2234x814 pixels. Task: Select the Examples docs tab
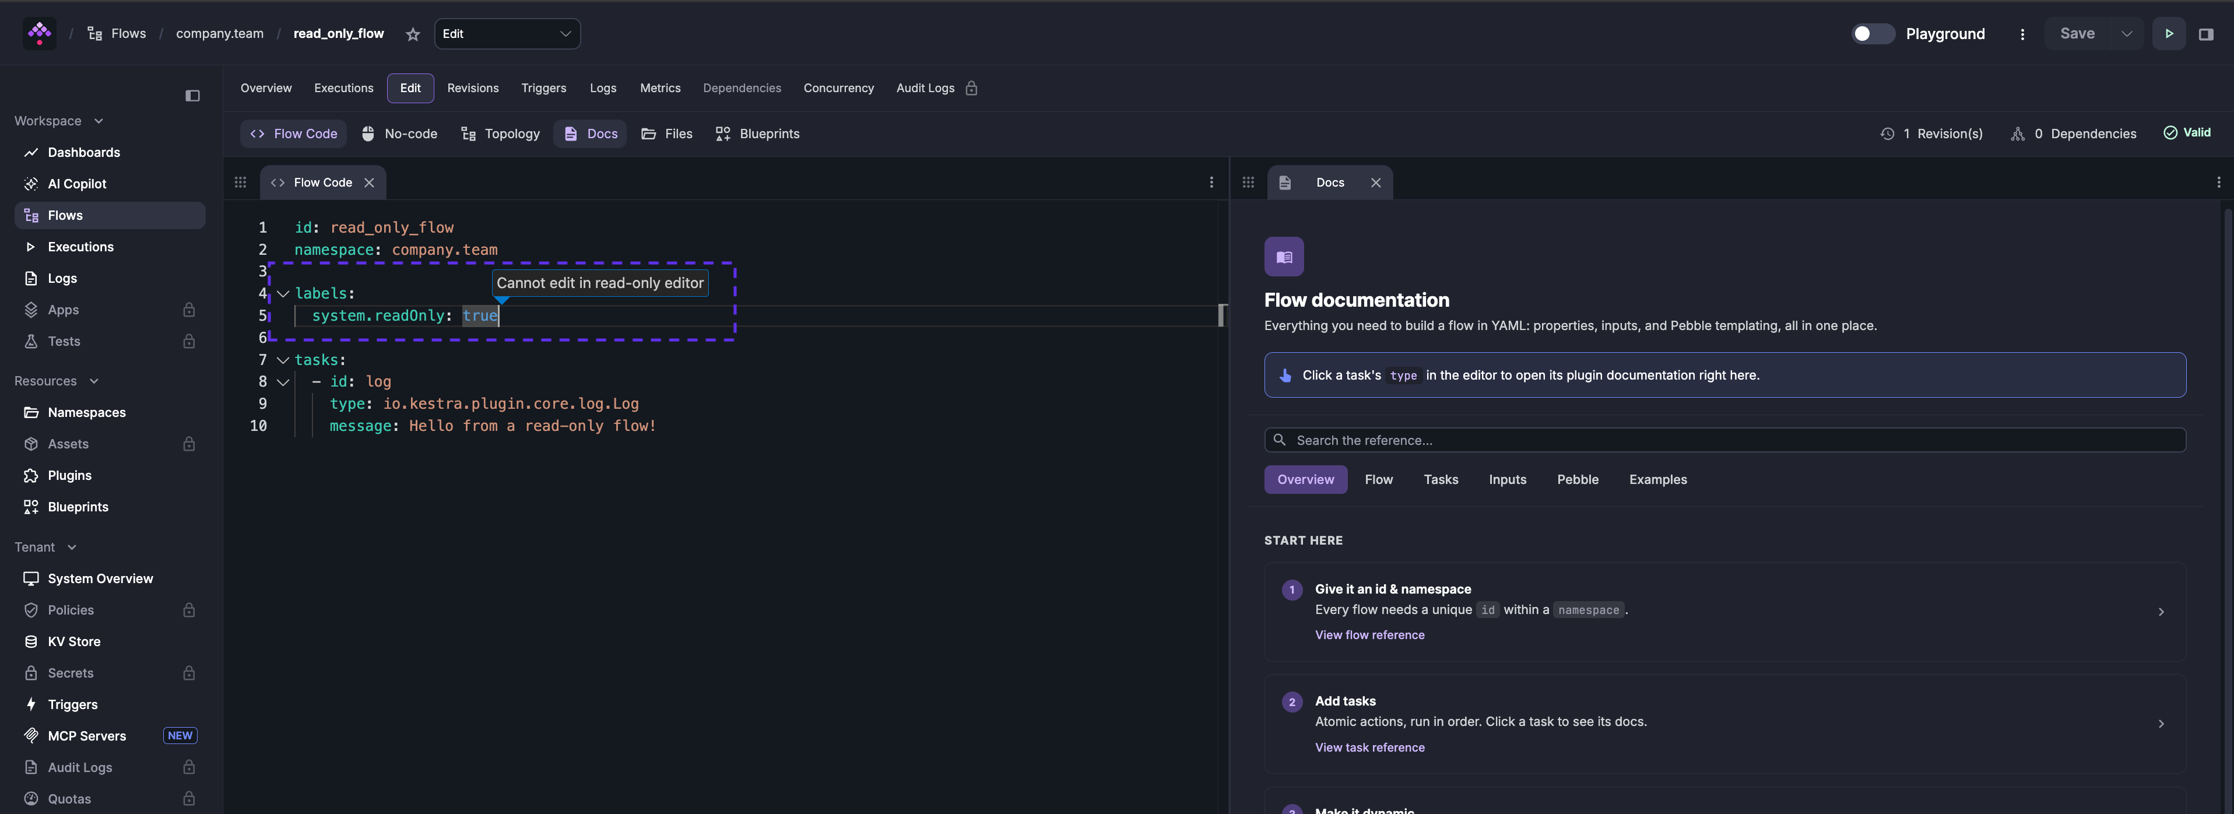click(x=1657, y=479)
